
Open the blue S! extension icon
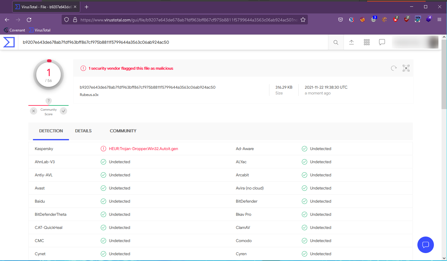[351, 20]
